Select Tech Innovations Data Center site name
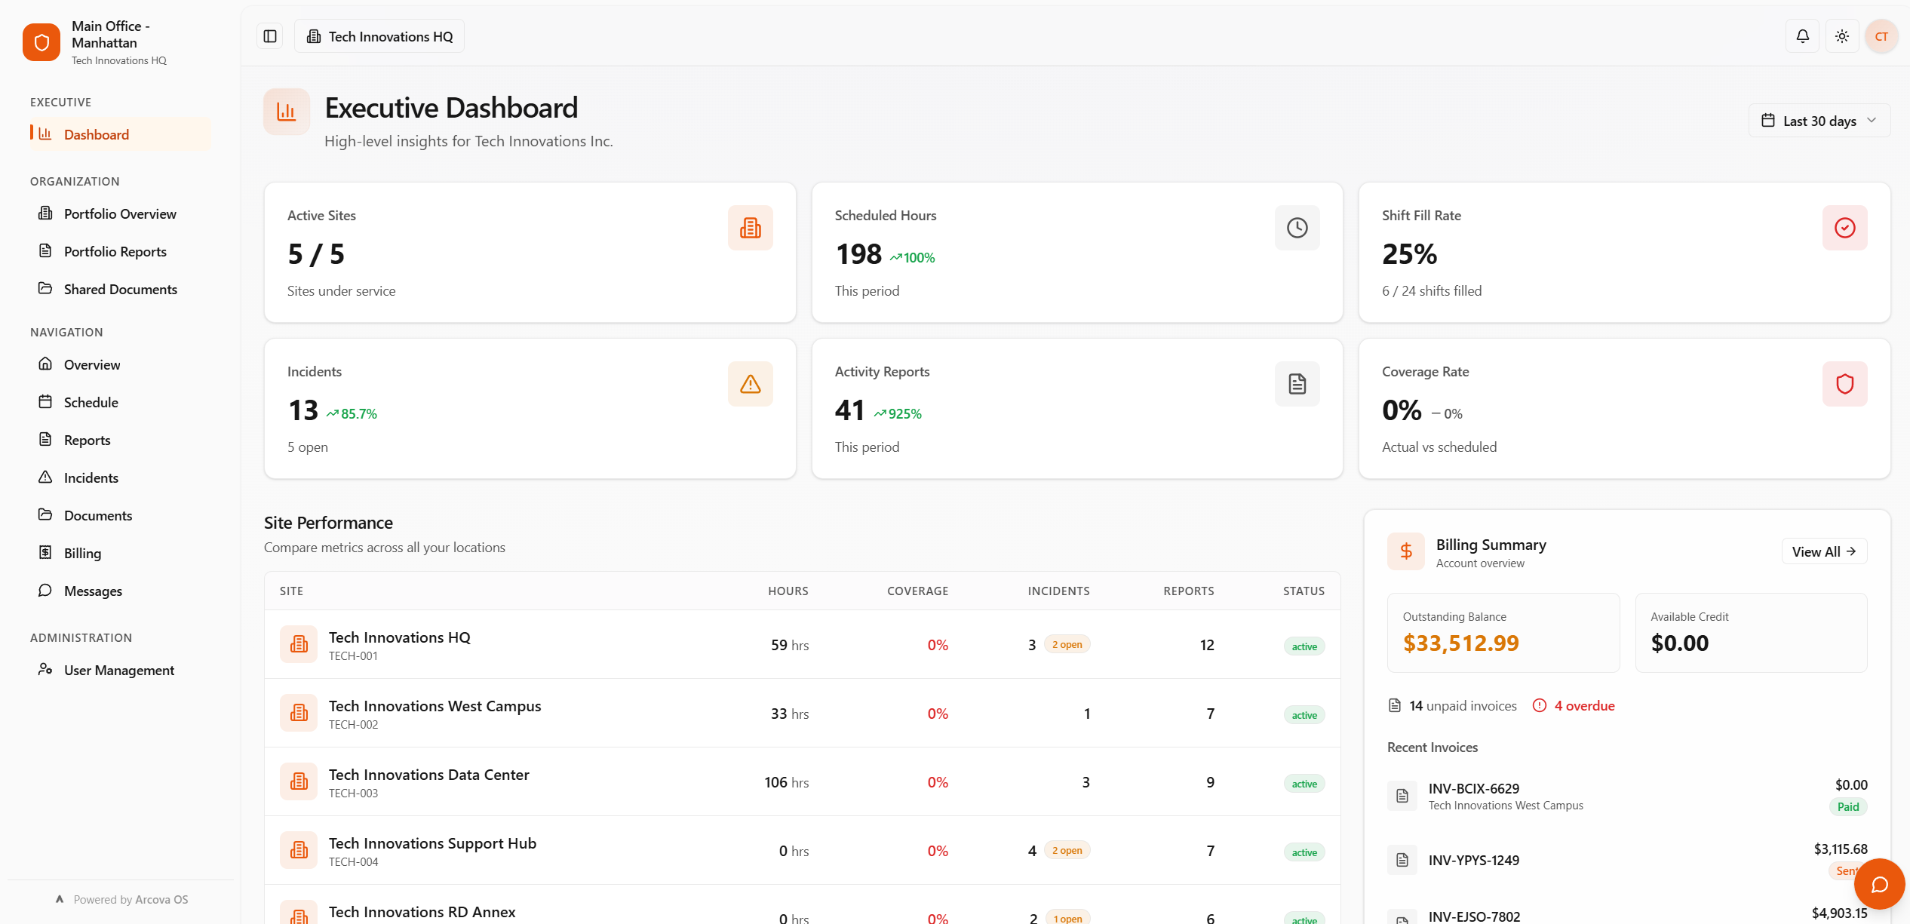 428,775
